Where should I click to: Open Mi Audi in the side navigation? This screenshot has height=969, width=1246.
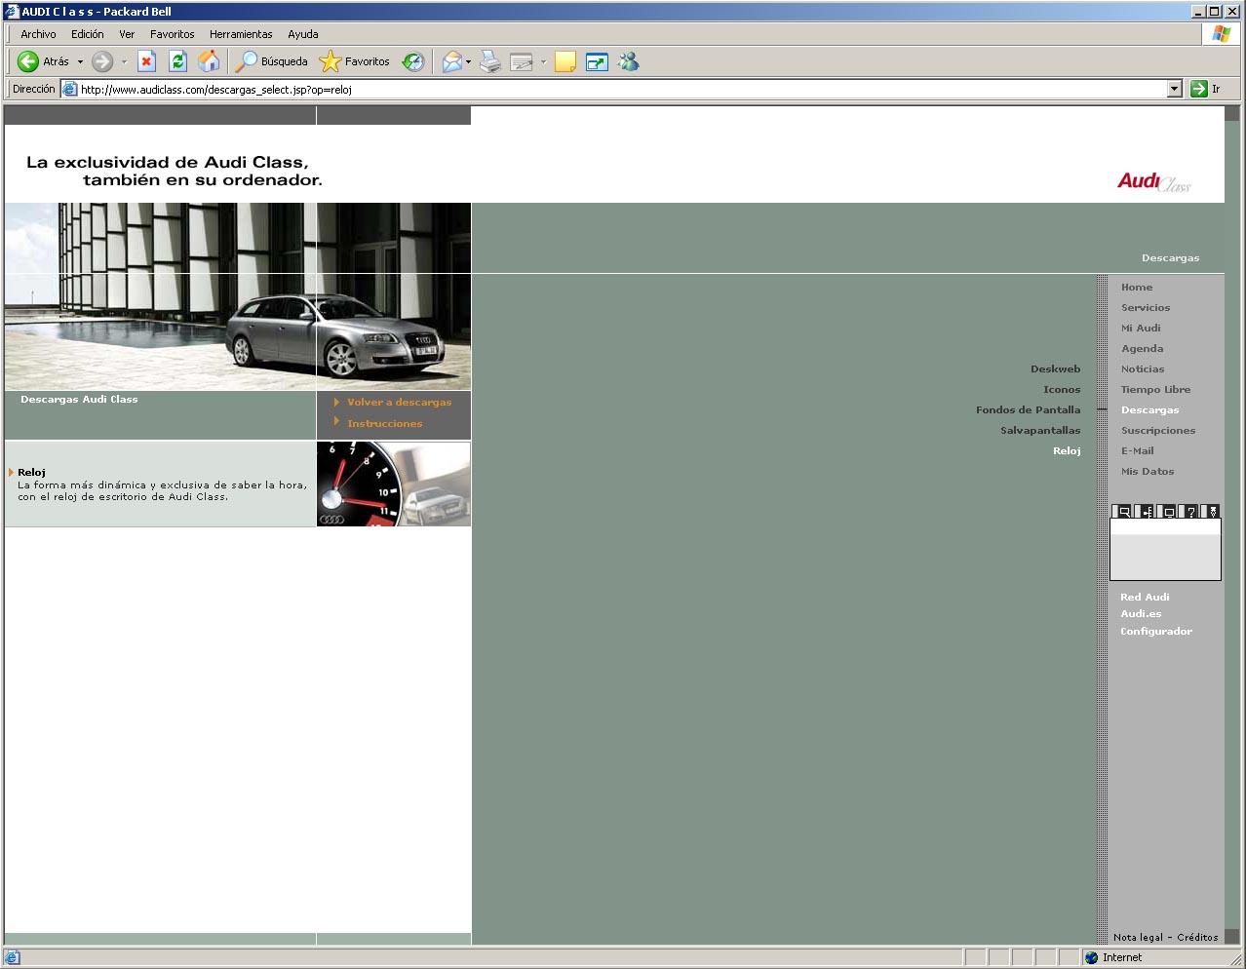coord(1141,328)
